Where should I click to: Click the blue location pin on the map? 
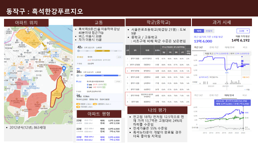pyautogui.click(x=64, y=68)
